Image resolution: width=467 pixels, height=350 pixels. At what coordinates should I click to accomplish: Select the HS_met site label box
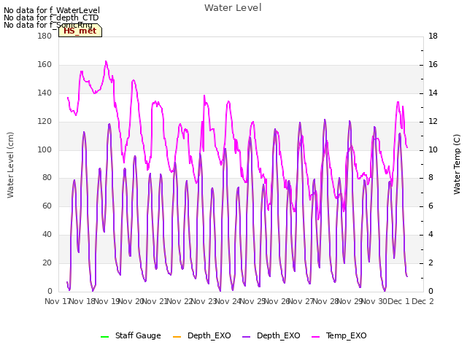[80, 31]
